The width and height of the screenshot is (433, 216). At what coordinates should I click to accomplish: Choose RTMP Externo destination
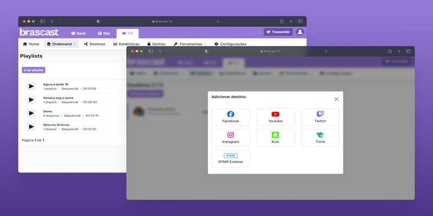click(231, 159)
